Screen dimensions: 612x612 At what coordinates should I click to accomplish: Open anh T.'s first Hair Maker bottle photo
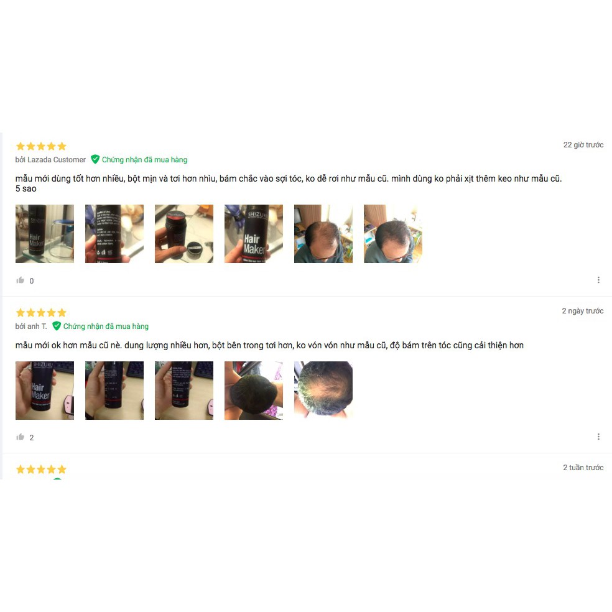(45, 391)
